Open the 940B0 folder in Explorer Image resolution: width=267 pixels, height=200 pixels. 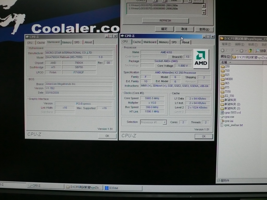227,79
